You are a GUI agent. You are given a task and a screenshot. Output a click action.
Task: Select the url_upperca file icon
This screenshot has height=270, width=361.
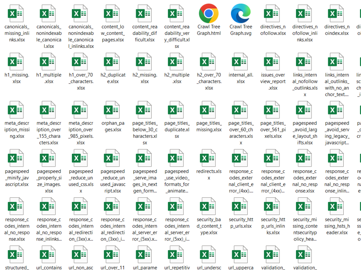click(x=240, y=255)
